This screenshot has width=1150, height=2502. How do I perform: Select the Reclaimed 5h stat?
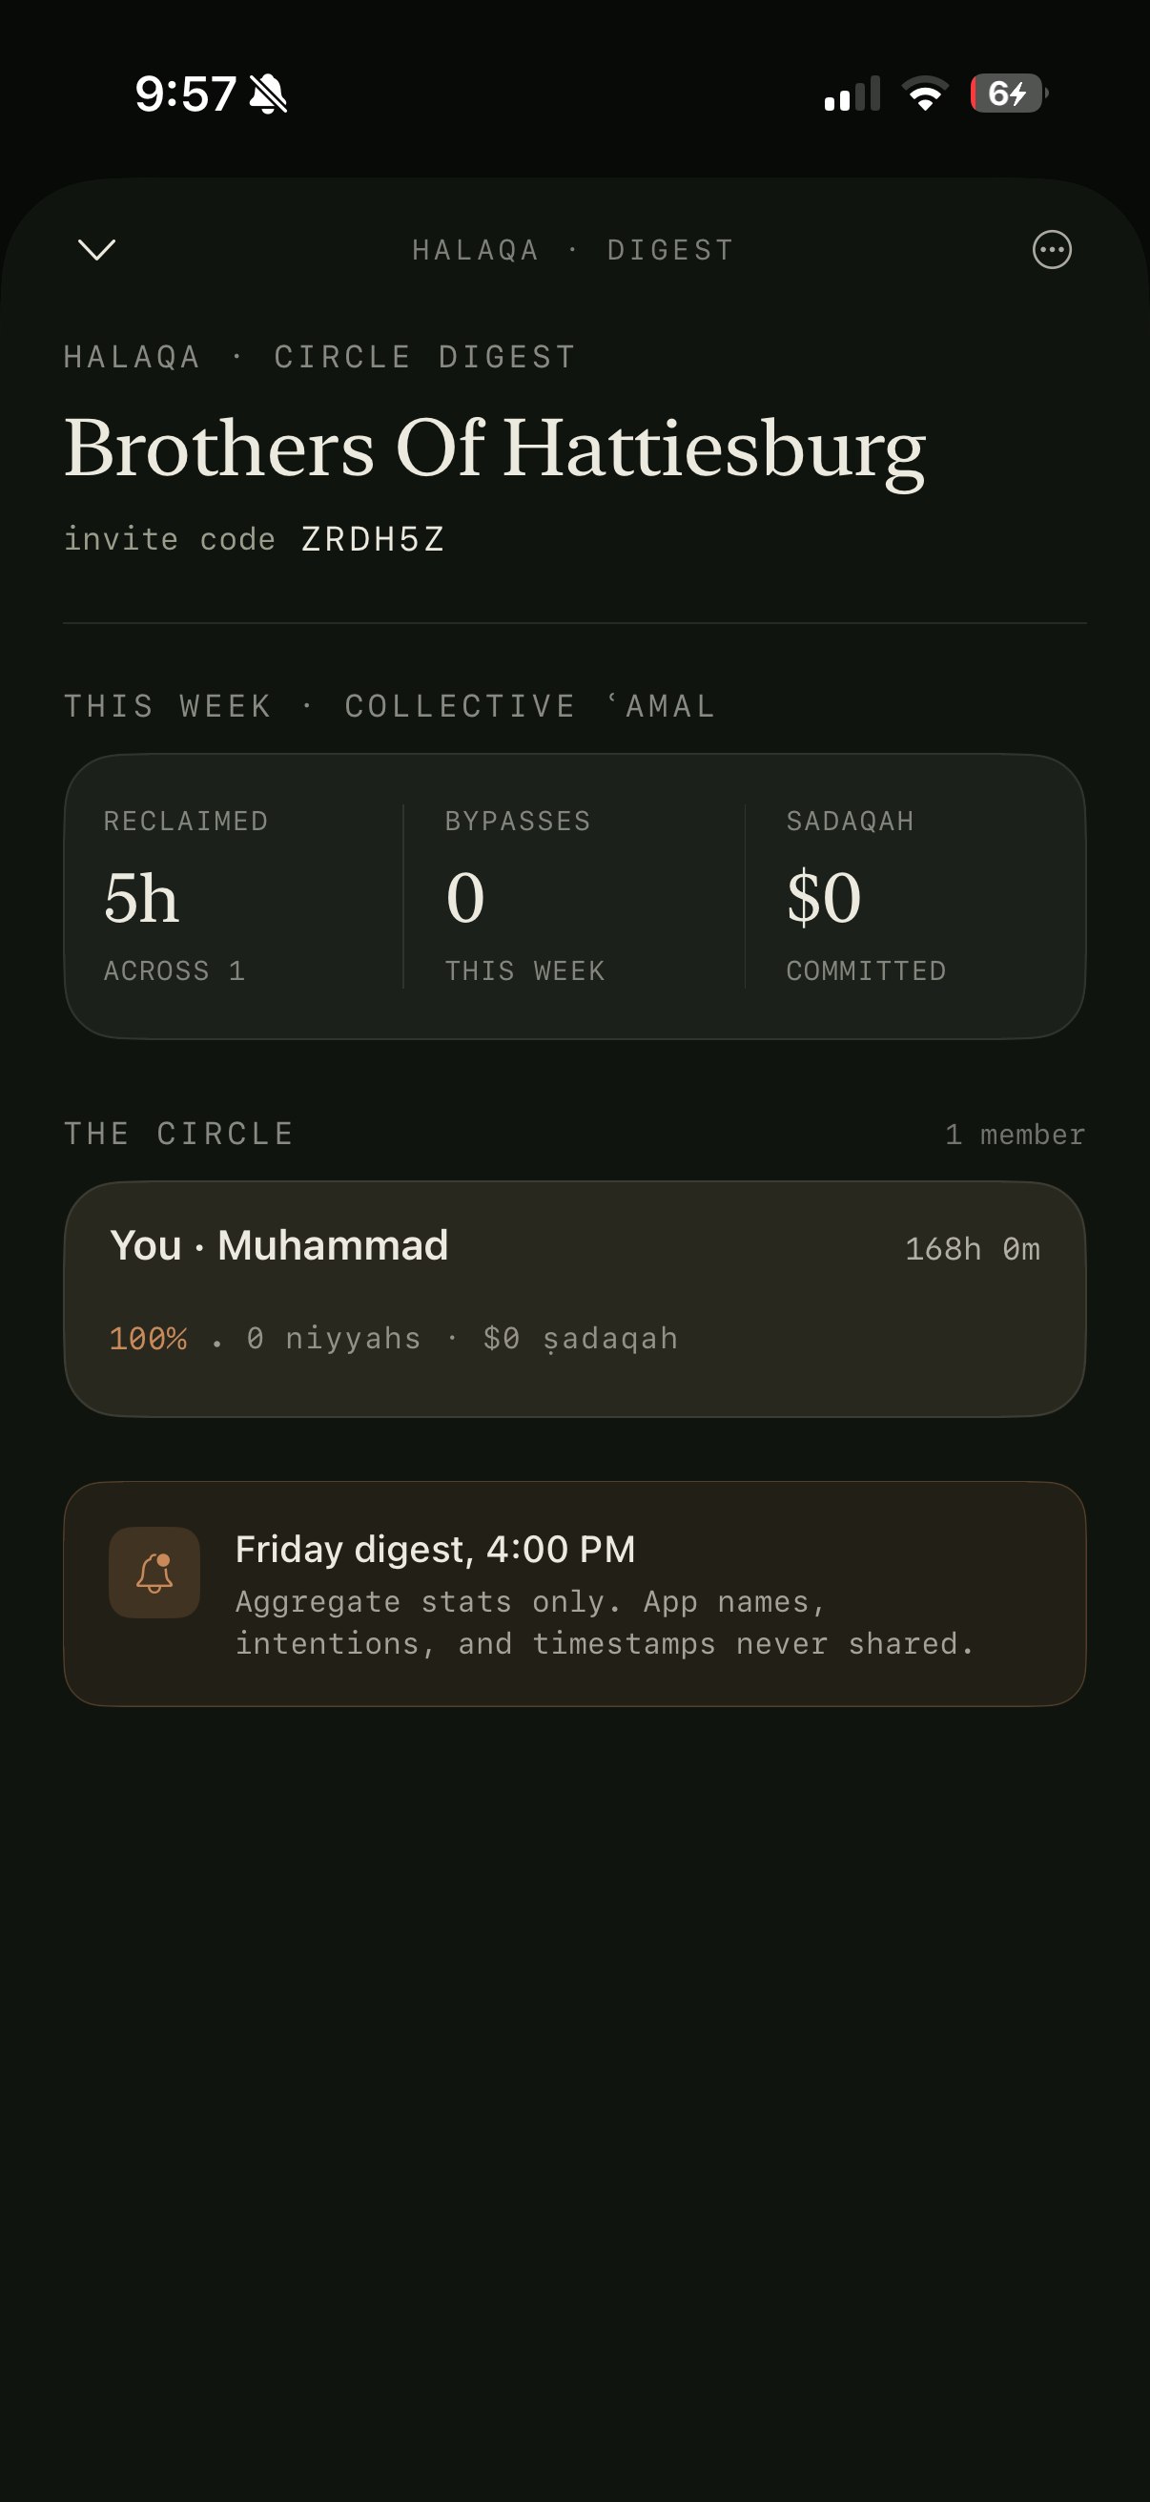point(234,896)
